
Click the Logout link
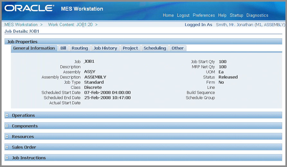(183, 15)
